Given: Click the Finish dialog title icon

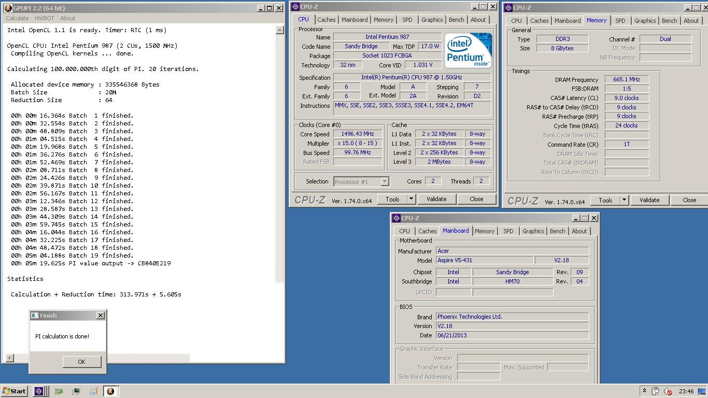Looking at the screenshot, I should click(x=35, y=316).
